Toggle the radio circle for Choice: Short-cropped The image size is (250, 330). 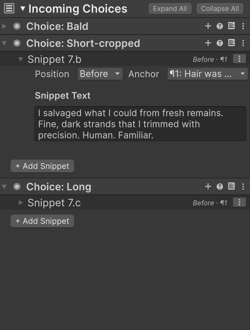click(x=17, y=43)
